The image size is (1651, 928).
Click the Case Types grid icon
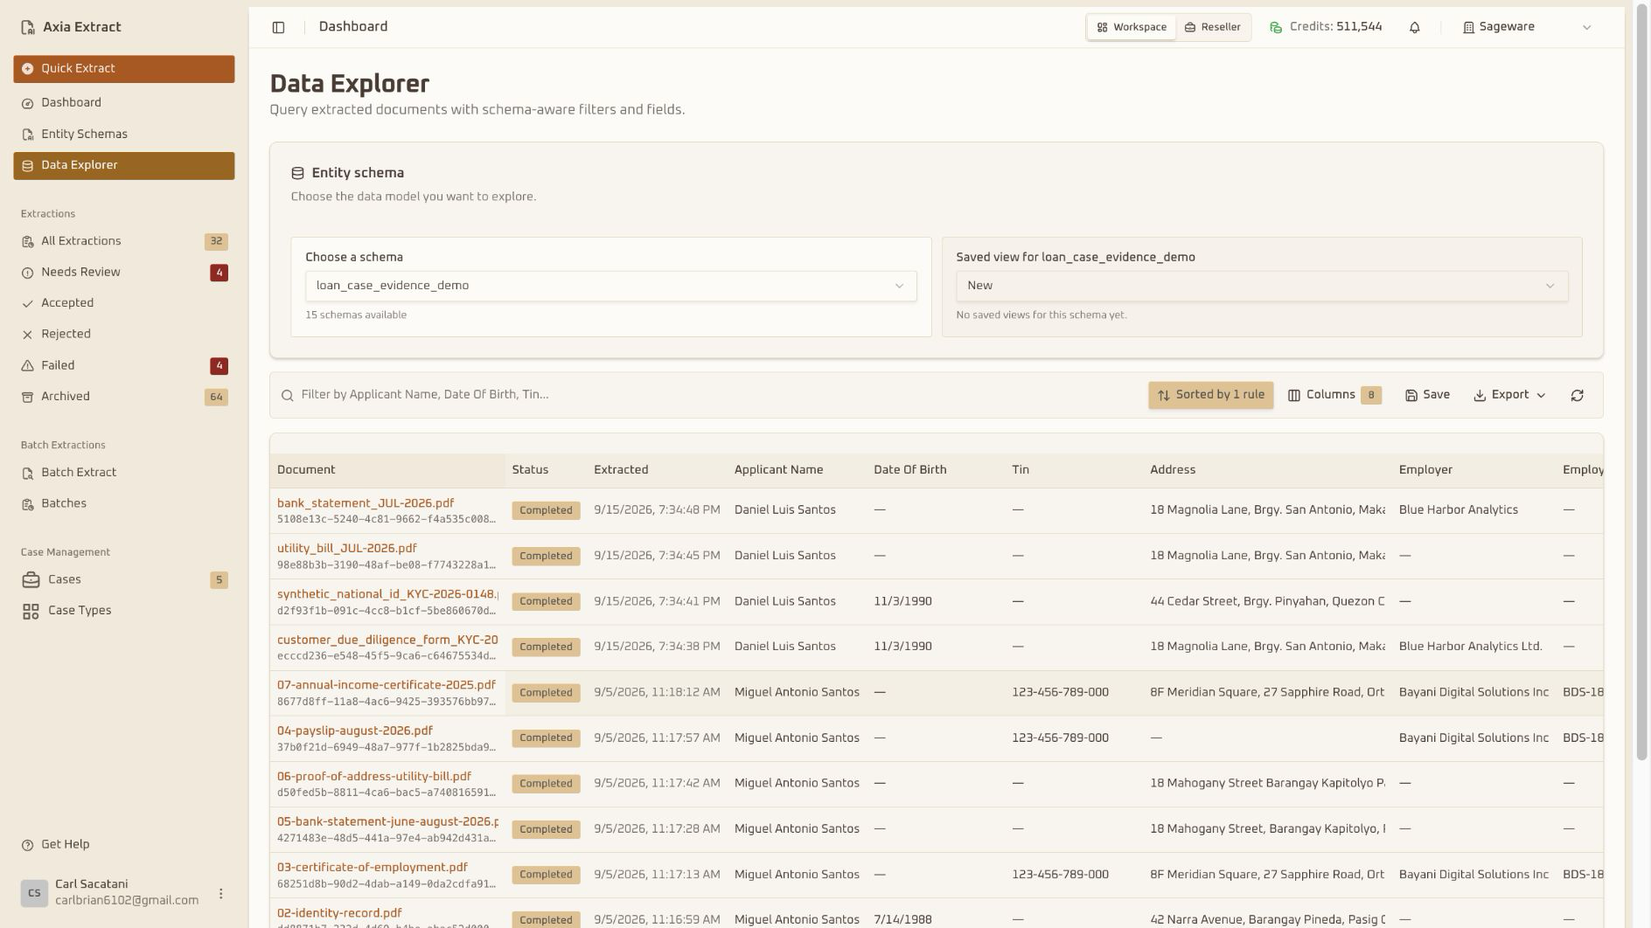click(x=31, y=611)
